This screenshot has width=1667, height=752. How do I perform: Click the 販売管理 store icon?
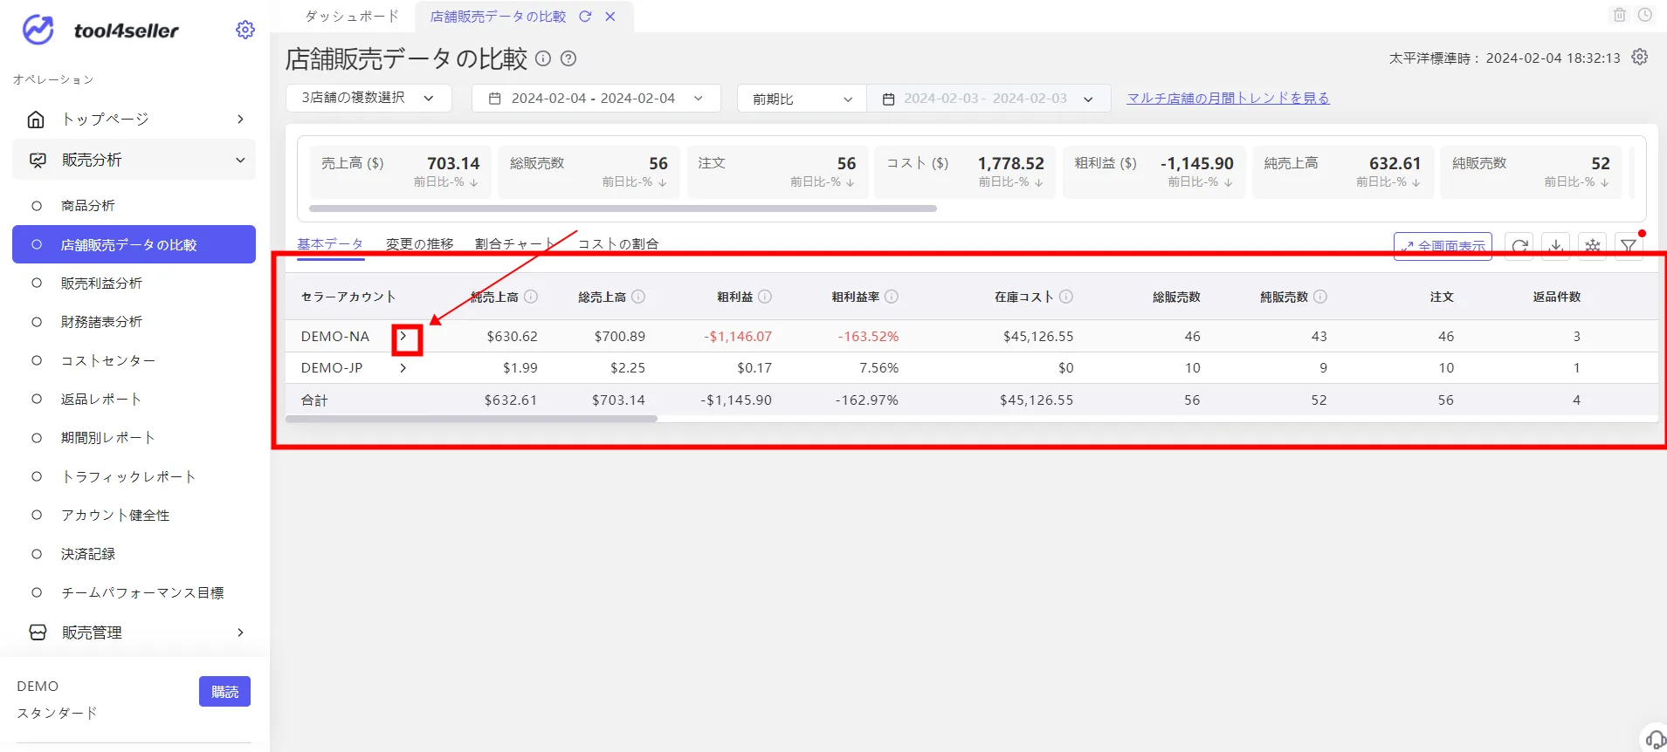tap(38, 632)
